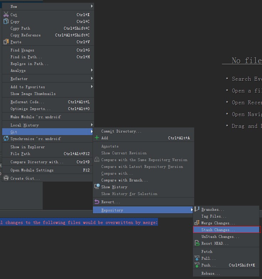
Task: Expand the Refactor submenu arrow
Action: [x=92, y=78]
